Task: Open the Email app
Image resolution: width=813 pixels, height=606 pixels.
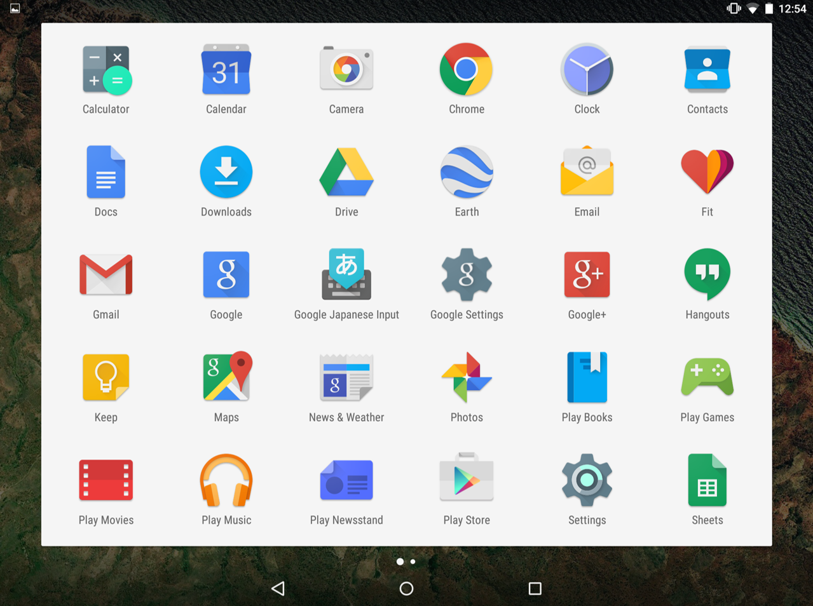Action: (587, 172)
